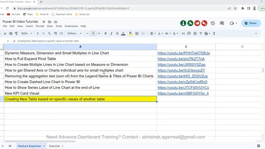Open text wrapping dropdown
265x149 pixels.
[168, 34]
